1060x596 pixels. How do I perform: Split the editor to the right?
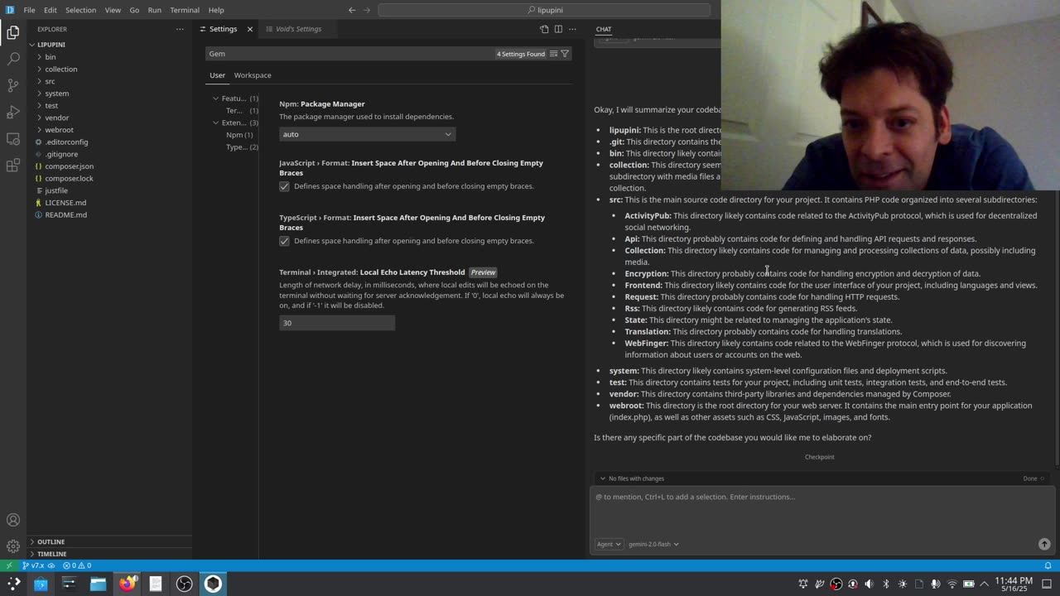(558, 29)
